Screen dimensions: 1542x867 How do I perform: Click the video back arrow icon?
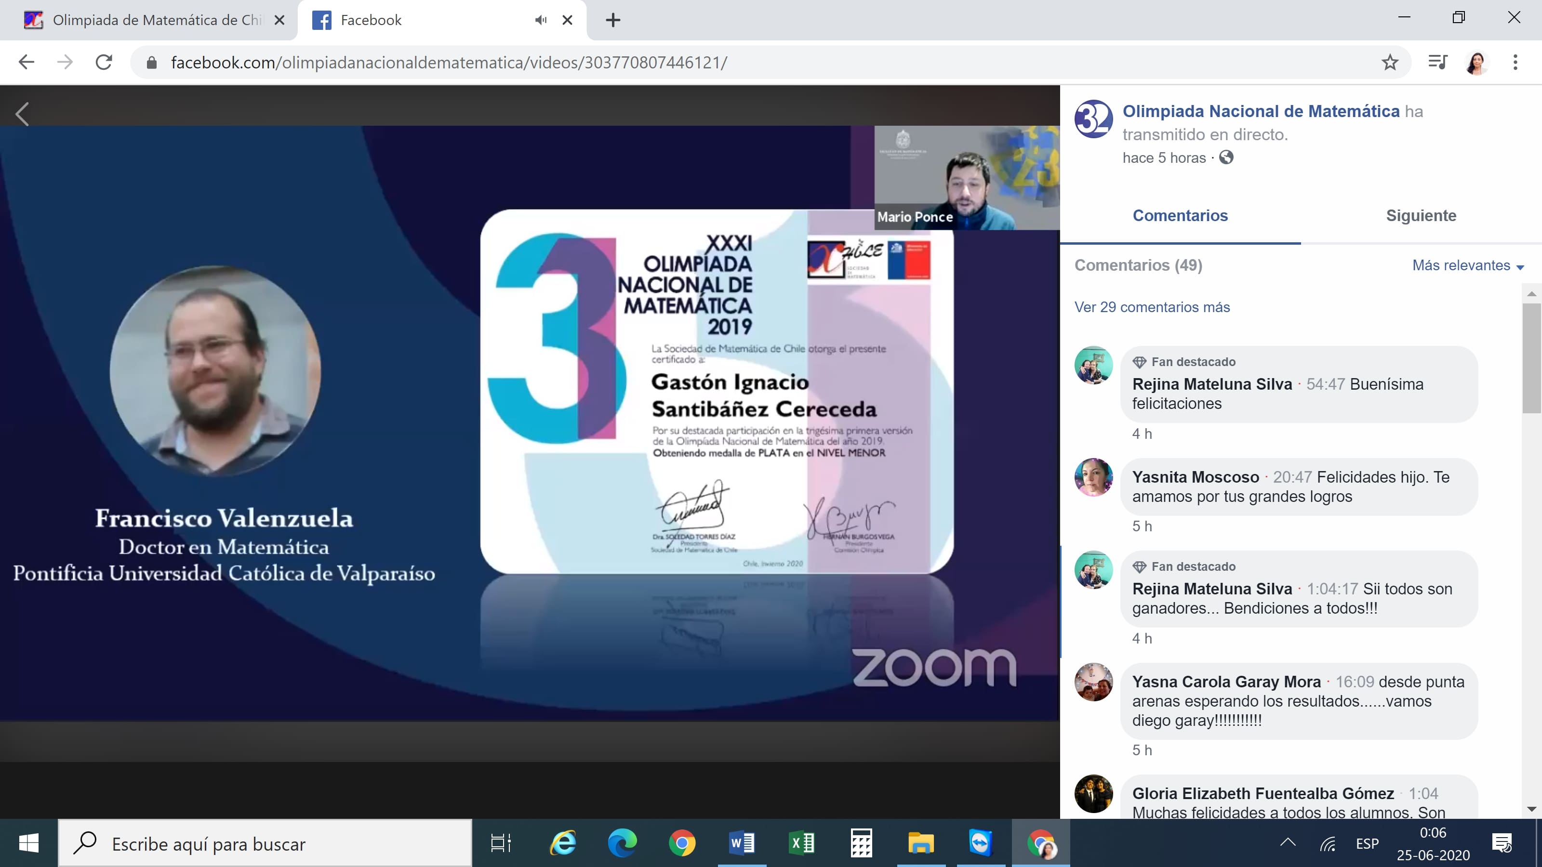pos(23,114)
